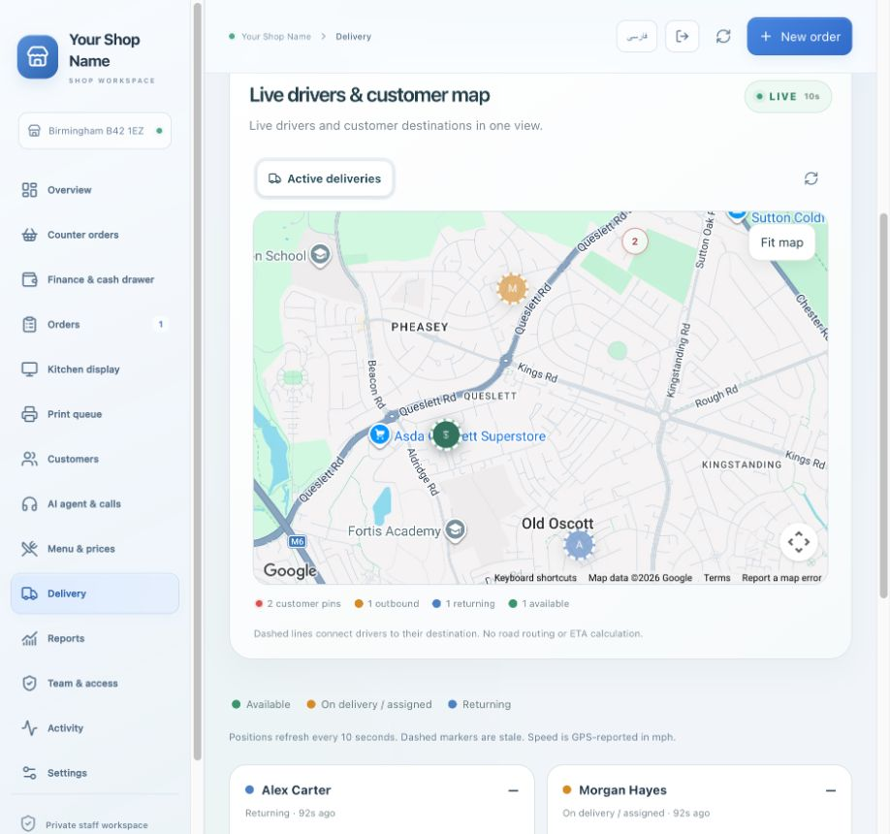This screenshot has width=890, height=834.
Task: Click the 'On delivery / assigned' status legend
Action: click(x=376, y=704)
